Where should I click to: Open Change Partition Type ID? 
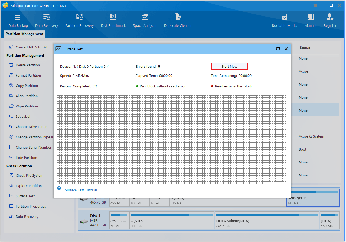pyautogui.click(x=31, y=137)
